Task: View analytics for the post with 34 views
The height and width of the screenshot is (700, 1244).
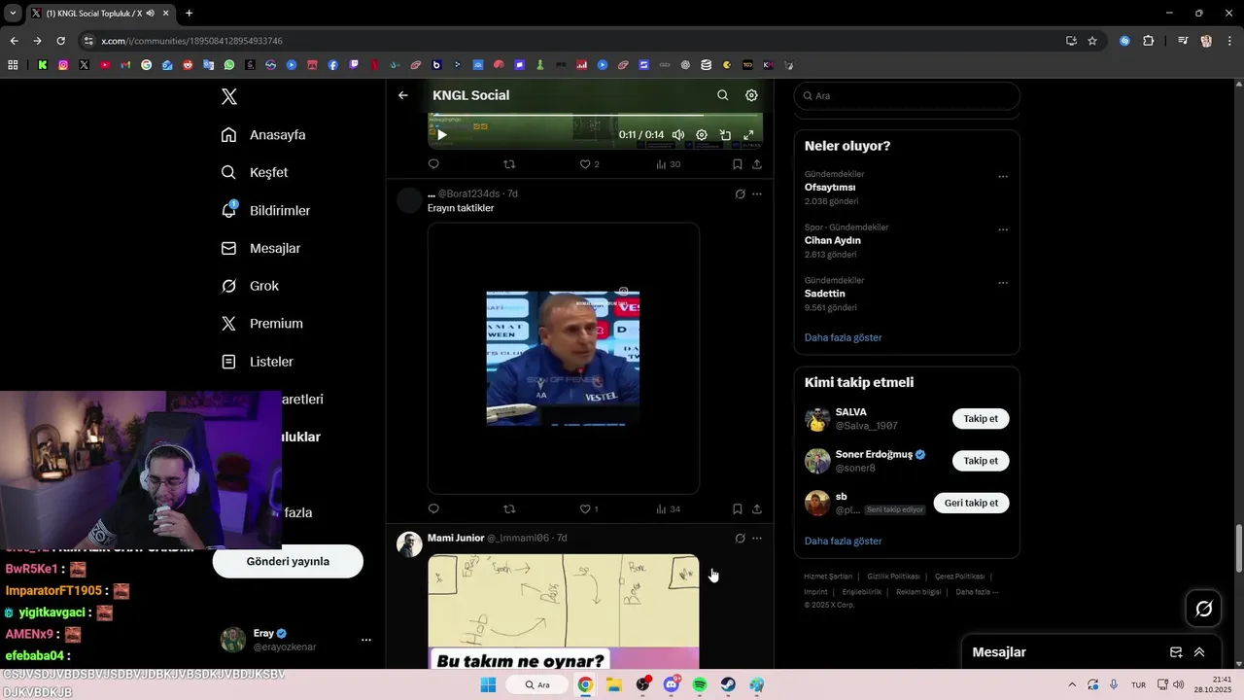Action: tap(669, 508)
